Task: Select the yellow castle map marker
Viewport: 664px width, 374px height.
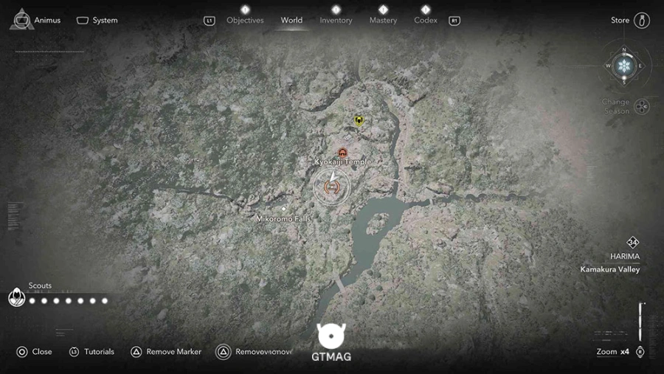Action: coord(359,121)
